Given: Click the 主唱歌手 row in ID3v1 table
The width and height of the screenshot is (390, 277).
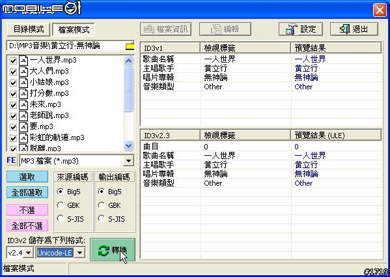Looking at the screenshot, I should (x=261, y=68).
